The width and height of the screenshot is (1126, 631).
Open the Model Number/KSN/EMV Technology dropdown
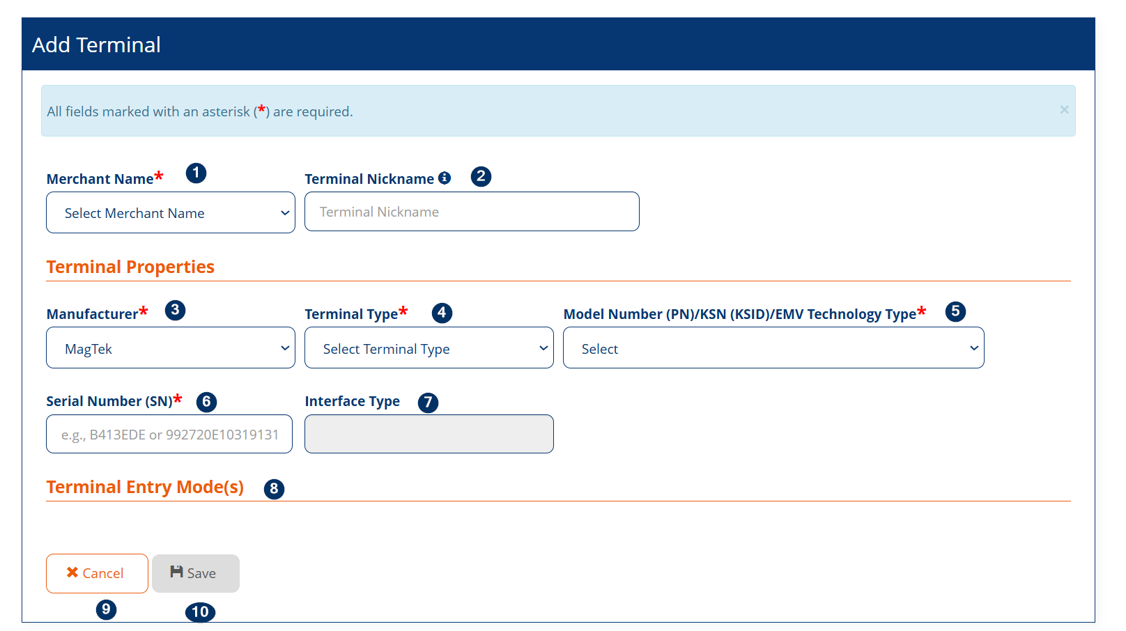coord(773,348)
